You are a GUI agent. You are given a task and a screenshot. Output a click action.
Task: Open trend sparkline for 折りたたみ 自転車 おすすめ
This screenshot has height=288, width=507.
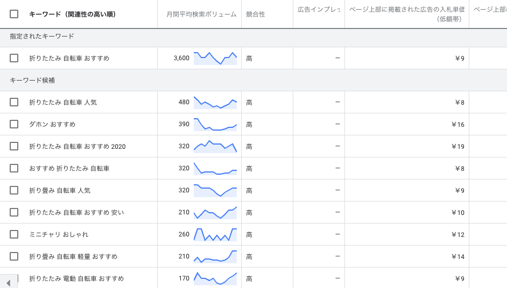[x=215, y=58]
